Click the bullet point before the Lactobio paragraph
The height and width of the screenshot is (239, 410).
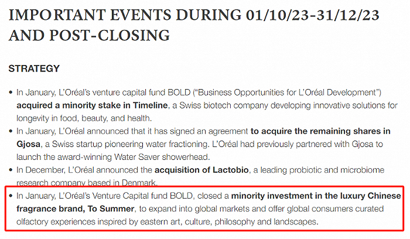coord(11,170)
